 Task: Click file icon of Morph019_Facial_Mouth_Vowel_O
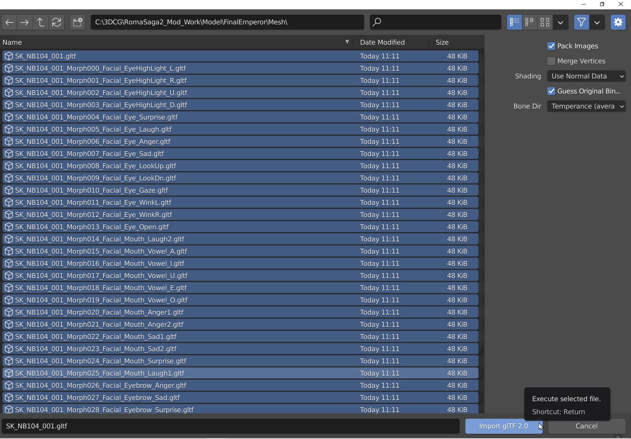click(x=9, y=300)
